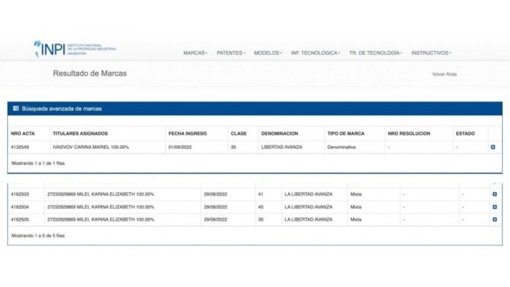Open the TR. DE TECNOLOGÍA menu
The width and height of the screenshot is (510, 287).
tap(376, 52)
